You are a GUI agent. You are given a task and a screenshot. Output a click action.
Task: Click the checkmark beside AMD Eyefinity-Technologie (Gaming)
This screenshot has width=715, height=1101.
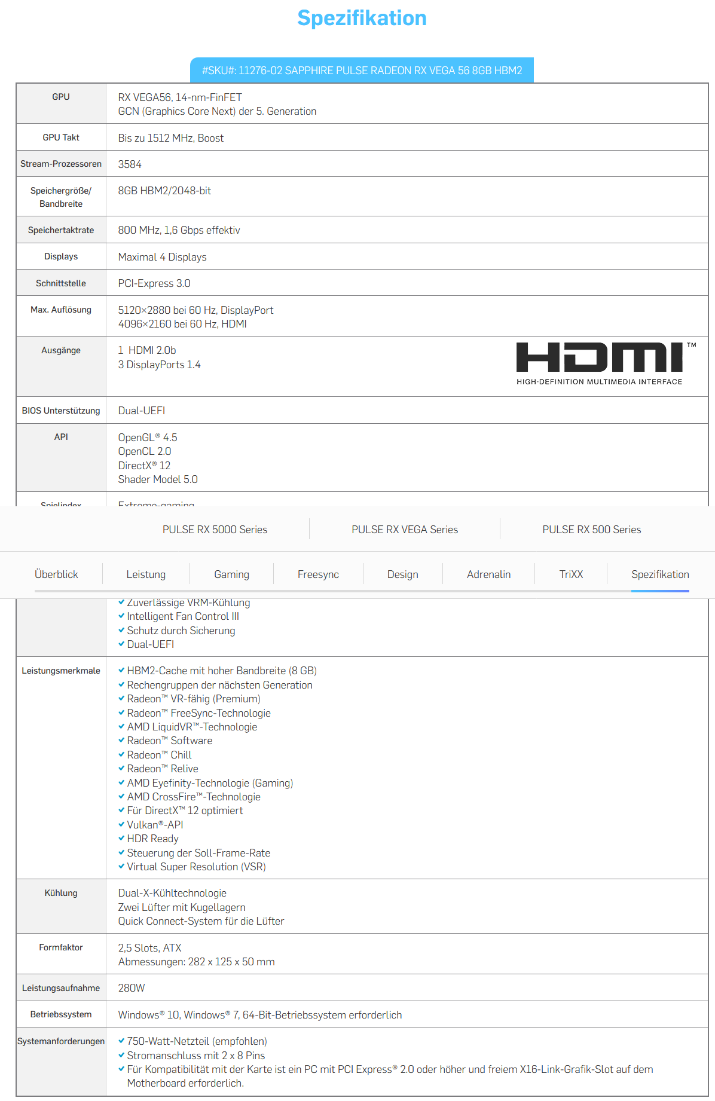[121, 782]
